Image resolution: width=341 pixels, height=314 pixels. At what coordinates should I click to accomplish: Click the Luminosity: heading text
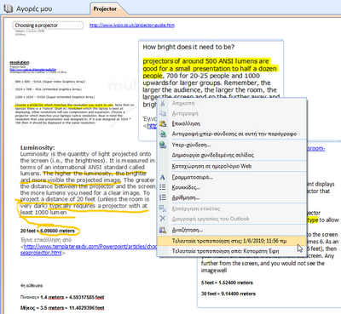[x=38, y=147]
